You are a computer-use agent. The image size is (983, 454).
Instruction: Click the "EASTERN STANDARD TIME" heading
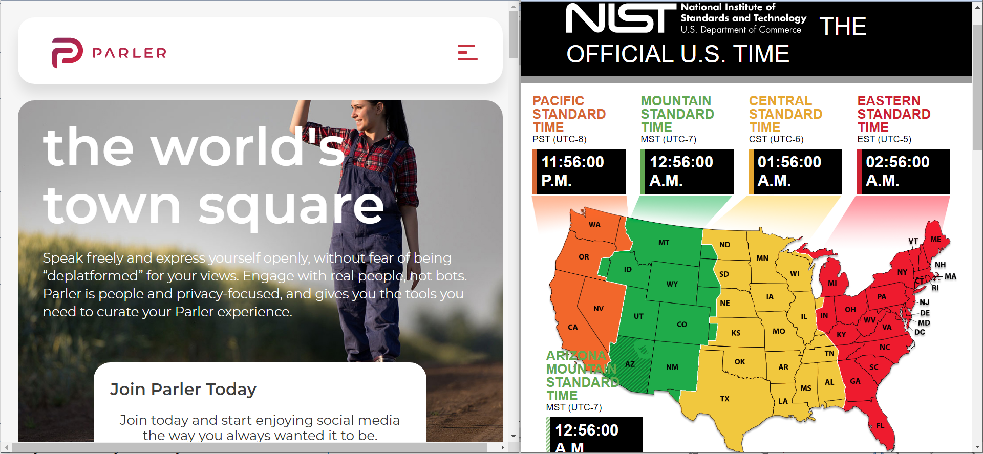coord(894,114)
